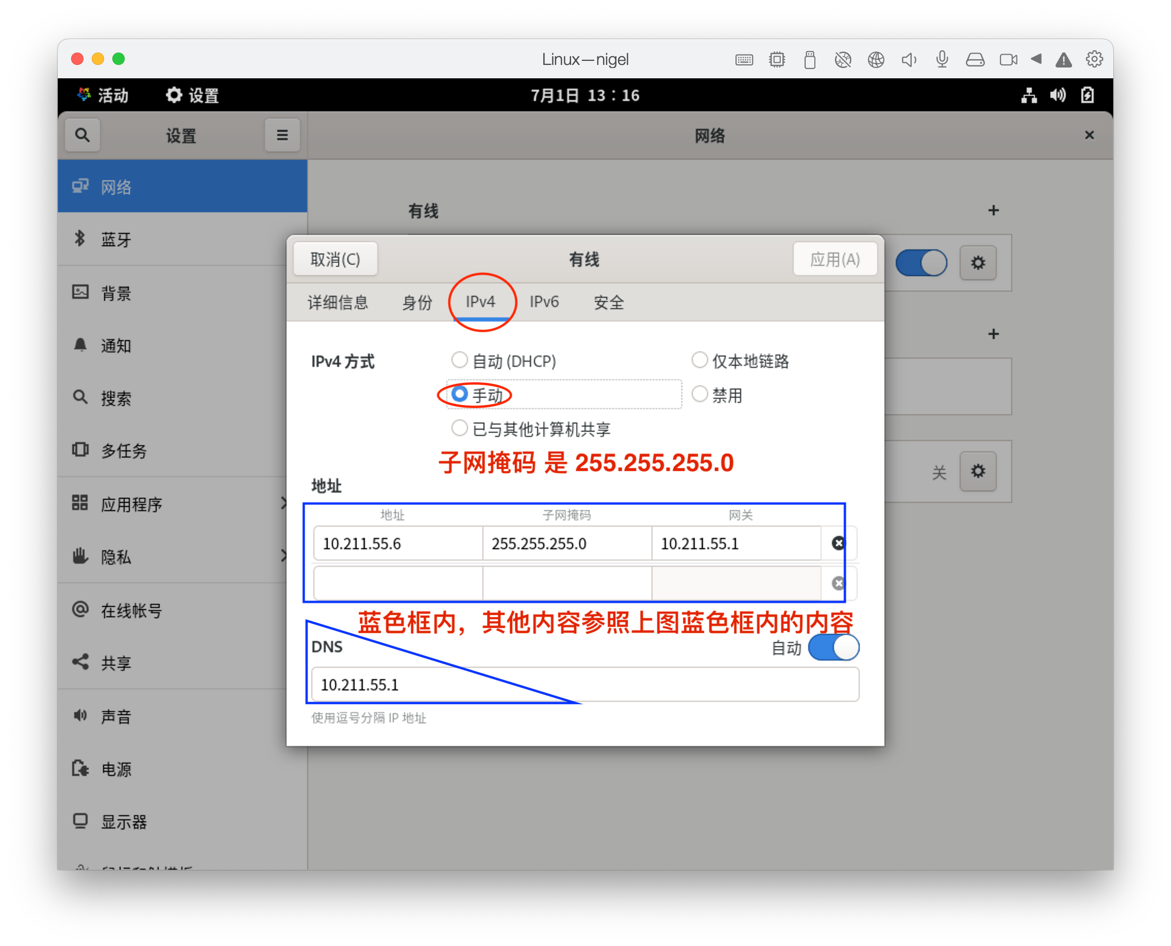This screenshot has width=1171, height=946.
Task: Select 背景 in the settings sidebar
Action: coord(182,293)
